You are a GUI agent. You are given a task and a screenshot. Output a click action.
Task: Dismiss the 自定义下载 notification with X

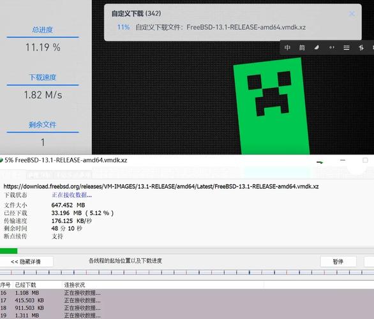point(352,13)
